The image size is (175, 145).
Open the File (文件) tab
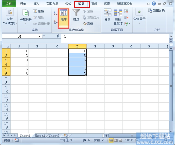[x=9, y=4]
